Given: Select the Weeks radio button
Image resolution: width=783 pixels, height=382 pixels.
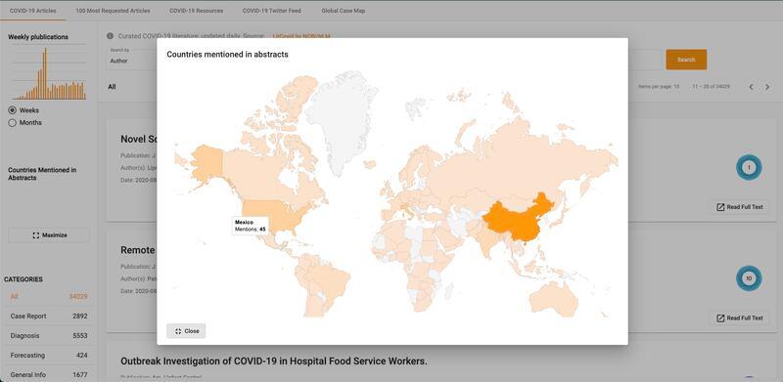Looking at the screenshot, I should click(13, 110).
